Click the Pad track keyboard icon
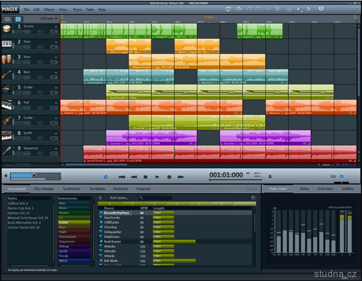362x281 pixels. (7, 105)
